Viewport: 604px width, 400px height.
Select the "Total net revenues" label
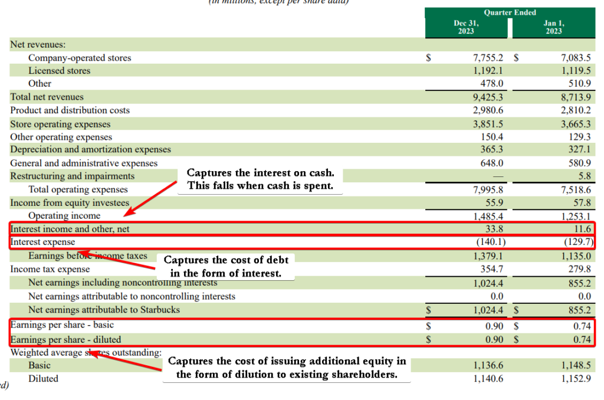coord(47,97)
